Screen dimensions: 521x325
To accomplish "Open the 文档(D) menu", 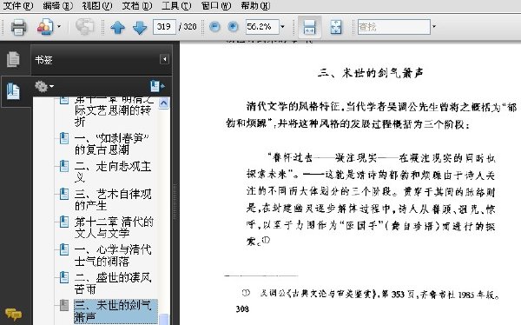I will (137, 6).
